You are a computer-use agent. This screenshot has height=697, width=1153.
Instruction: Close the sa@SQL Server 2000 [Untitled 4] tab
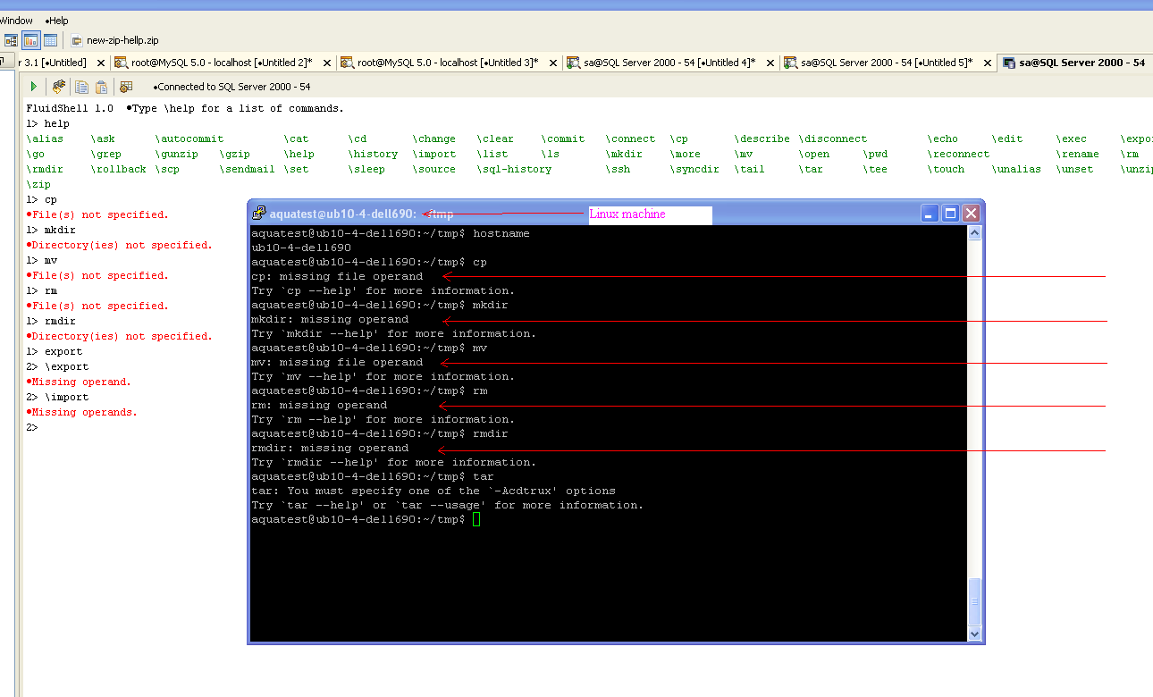click(x=770, y=63)
